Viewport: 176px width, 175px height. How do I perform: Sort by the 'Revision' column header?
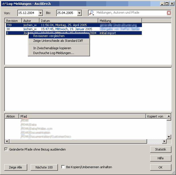coord(13,21)
